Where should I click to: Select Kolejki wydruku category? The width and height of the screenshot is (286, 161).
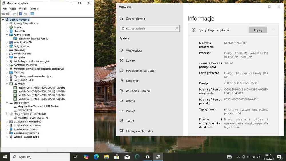point(23,54)
